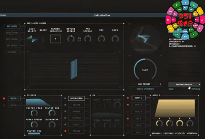Select the Reverb FX tab
The image size is (205, 139).
point(76,131)
